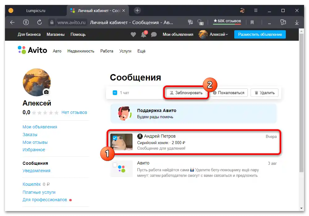Click the Заблокировать button

click(186, 93)
